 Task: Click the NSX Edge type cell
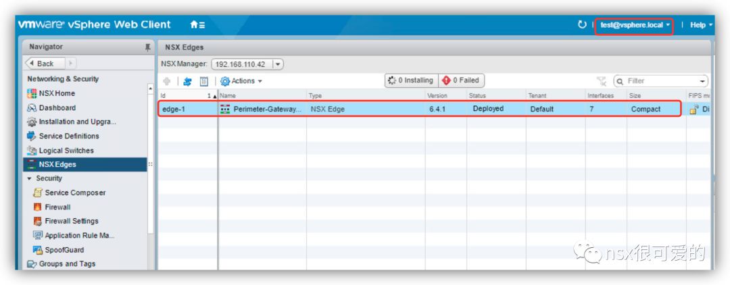tap(327, 109)
